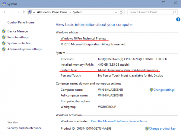This screenshot has width=181, height=135.
Task: Click the shield icon beside Remote settings
Action: [x=4, y=37]
